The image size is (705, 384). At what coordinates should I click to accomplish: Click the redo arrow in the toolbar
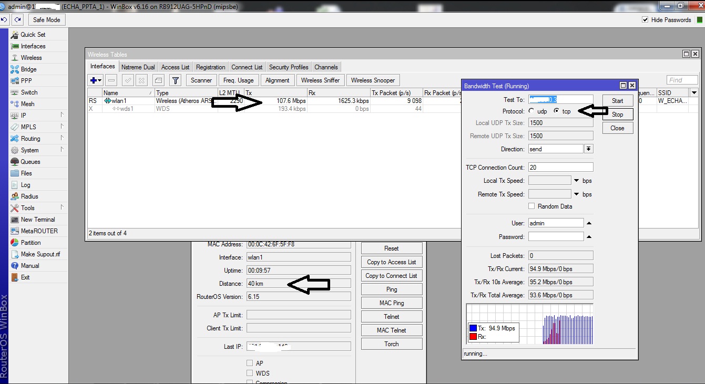tap(18, 20)
